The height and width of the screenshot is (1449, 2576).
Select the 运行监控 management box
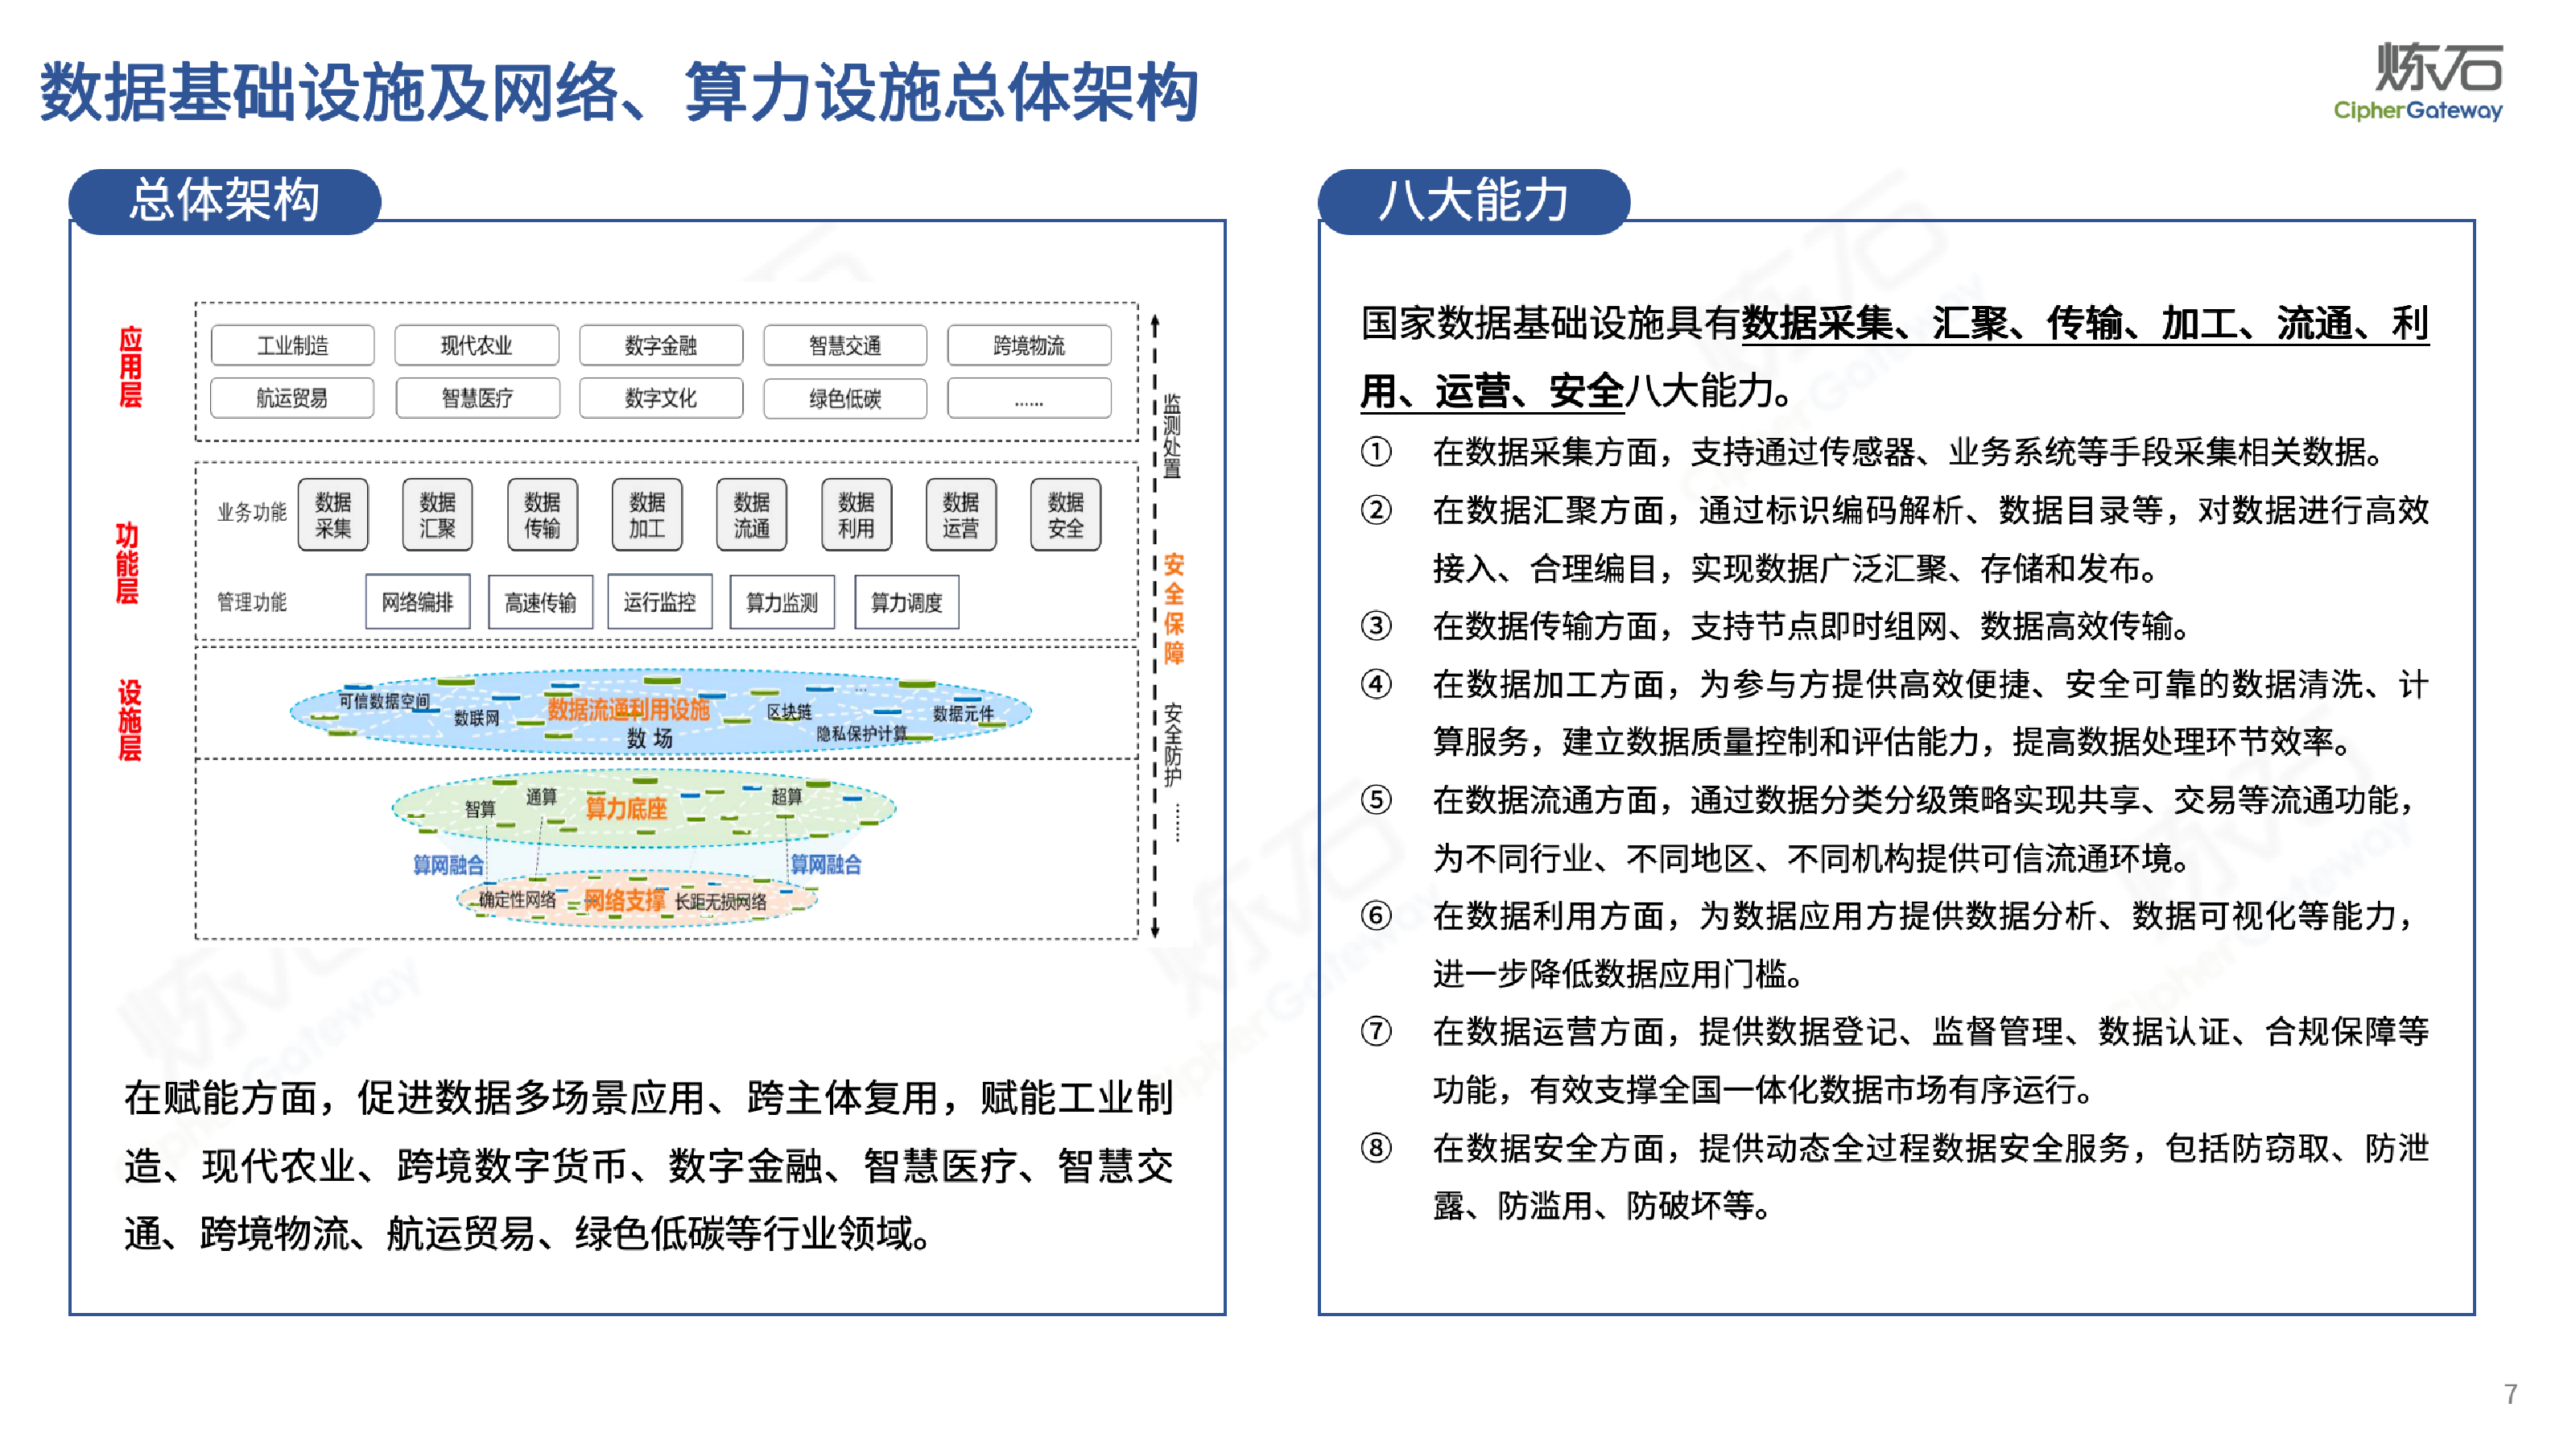pos(660,602)
